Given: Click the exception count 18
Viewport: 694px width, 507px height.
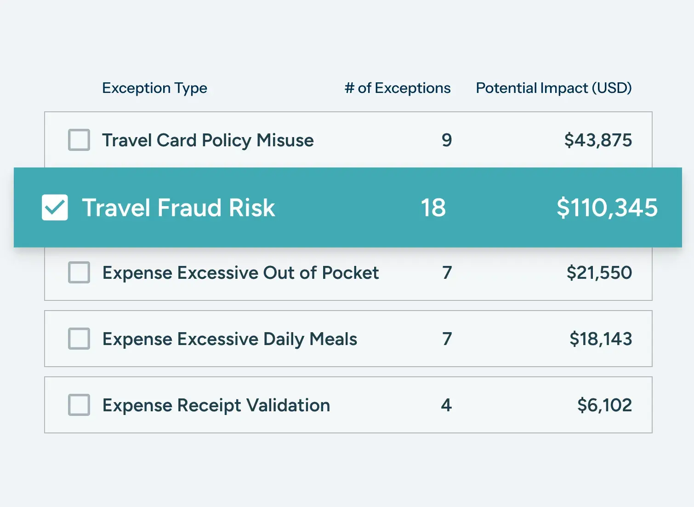Looking at the screenshot, I should 433,207.
